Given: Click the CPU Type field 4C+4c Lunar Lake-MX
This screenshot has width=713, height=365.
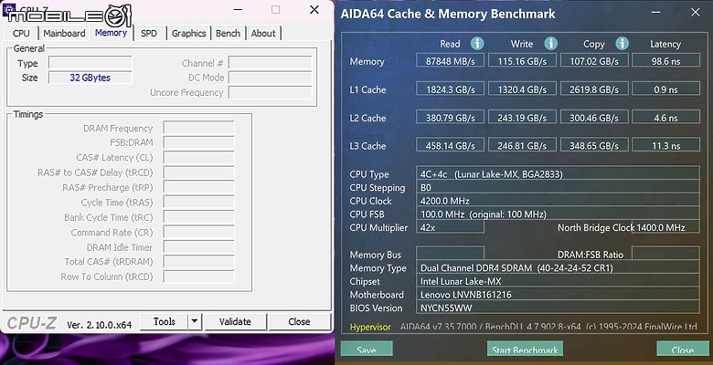Looking at the screenshot, I should [x=558, y=173].
